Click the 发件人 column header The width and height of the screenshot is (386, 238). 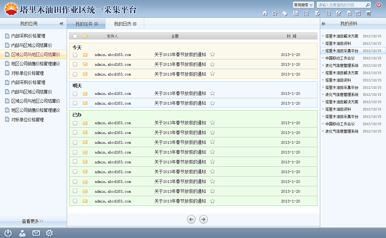coord(112,36)
